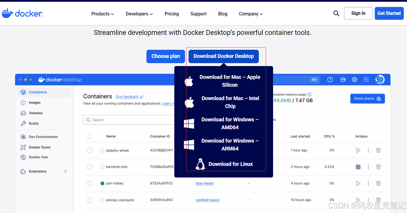Click the Sign In button
The width and height of the screenshot is (407, 213).
click(x=358, y=13)
